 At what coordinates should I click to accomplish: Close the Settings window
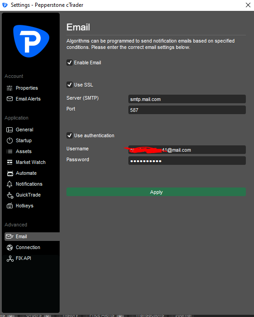pos(248,5)
